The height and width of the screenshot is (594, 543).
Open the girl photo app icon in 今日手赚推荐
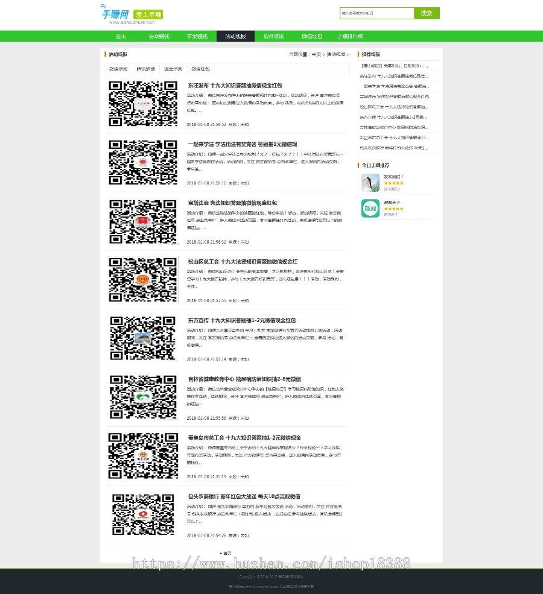click(370, 183)
